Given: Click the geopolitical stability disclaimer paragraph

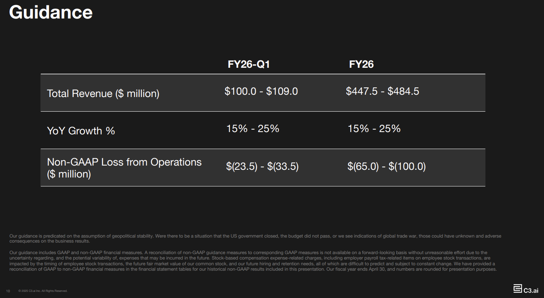Looking at the screenshot, I should [x=255, y=238].
